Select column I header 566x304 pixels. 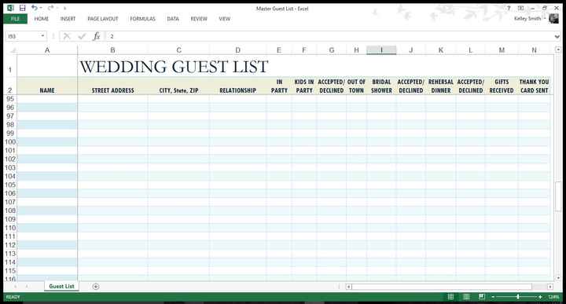pos(381,50)
